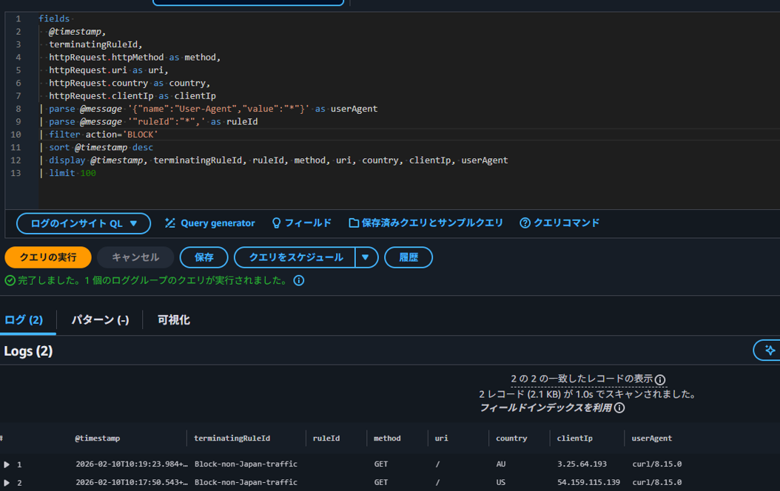Open the ログのインサイト QL language dropdown
This screenshot has width=780, height=491.
(x=83, y=223)
